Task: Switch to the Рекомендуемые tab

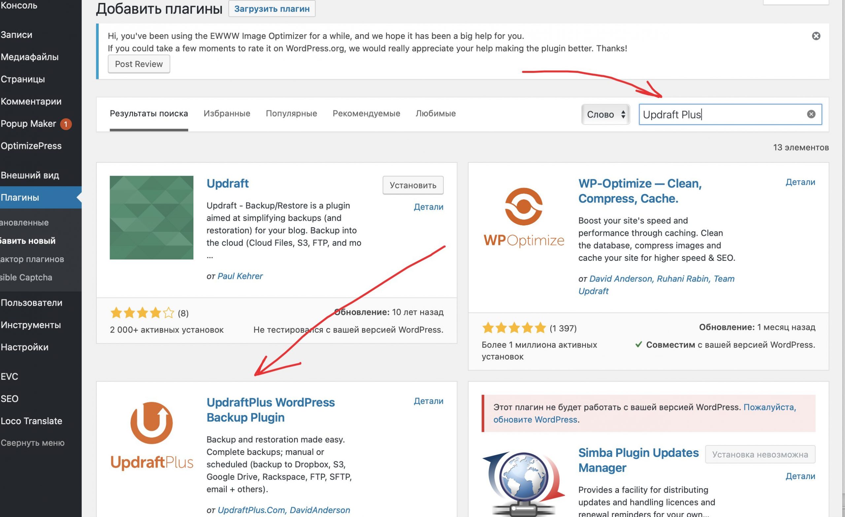Action: [366, 114]
